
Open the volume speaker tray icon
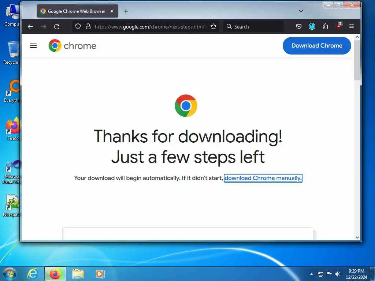(x=338, y=274)
